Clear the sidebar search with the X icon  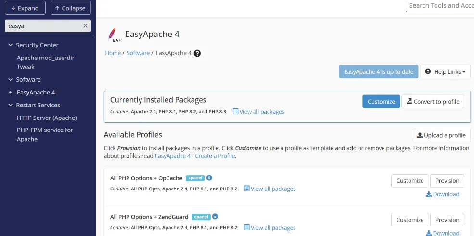point(85,26)
